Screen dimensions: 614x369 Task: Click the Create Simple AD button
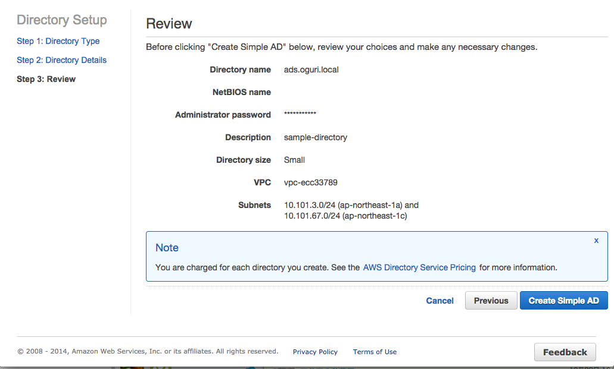[x=563, y=300]
